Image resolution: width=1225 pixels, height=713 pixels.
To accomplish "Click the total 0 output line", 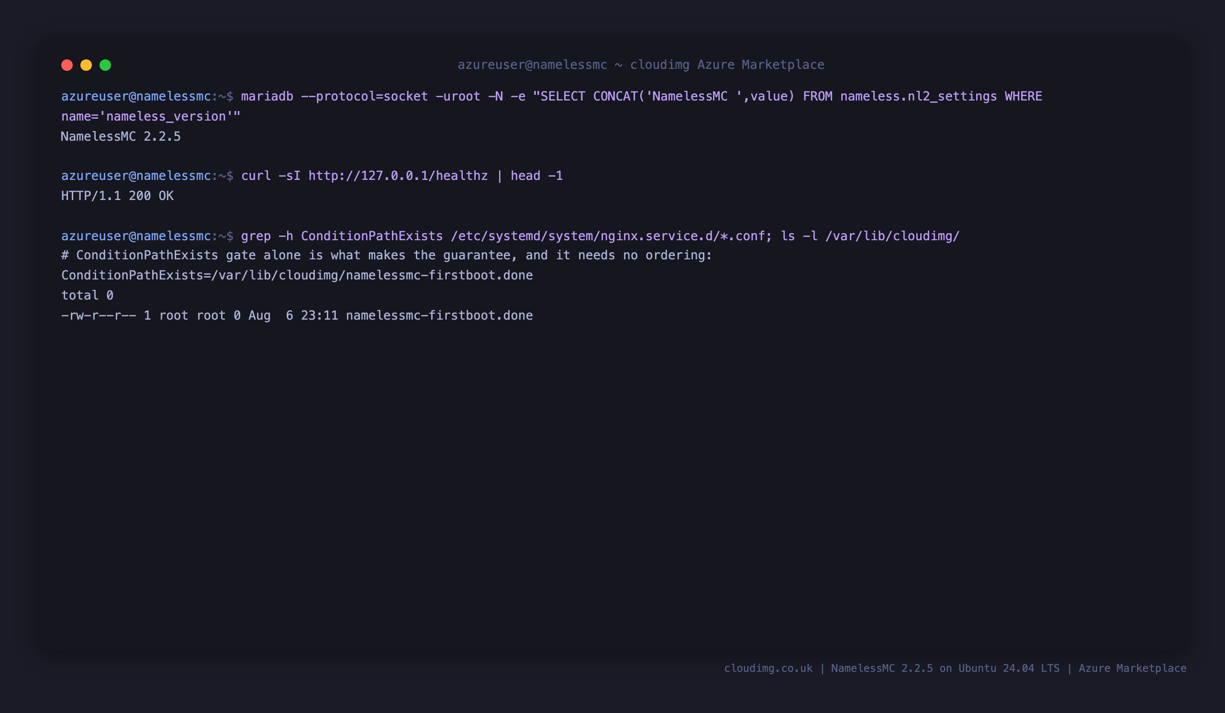I will (x=88, y=296).
